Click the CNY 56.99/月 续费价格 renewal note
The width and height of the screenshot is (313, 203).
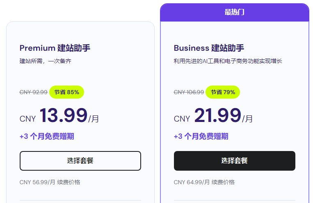point(50,182)
